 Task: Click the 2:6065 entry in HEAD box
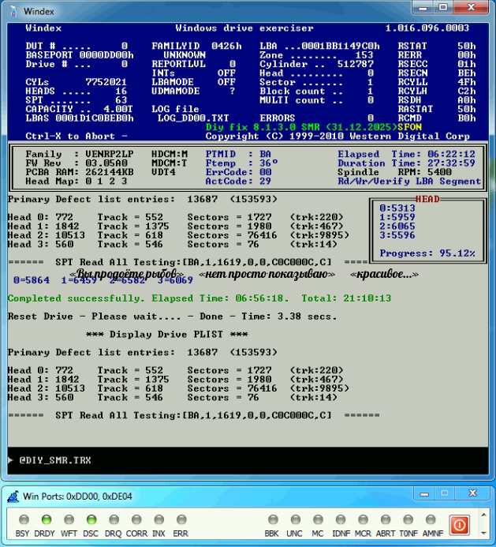point(397,227)
